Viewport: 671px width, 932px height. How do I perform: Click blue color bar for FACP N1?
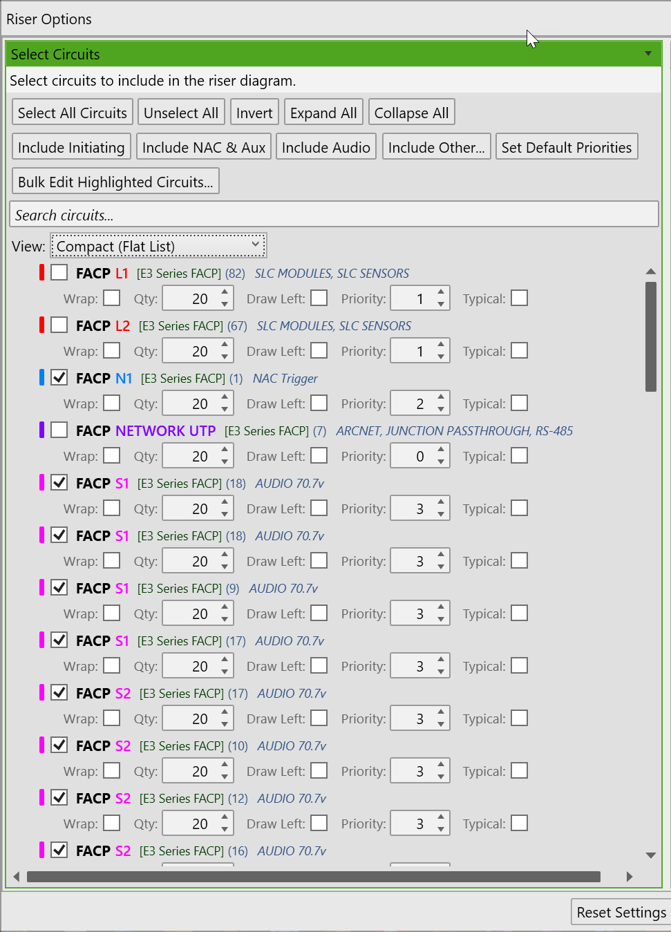click(x=42, y=377)
